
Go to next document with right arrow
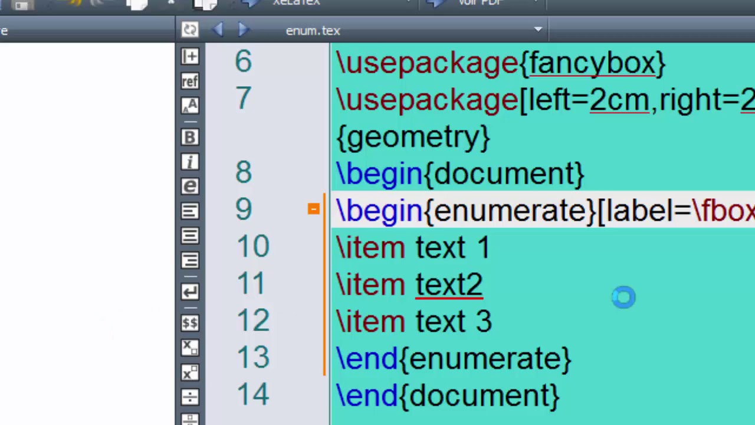coord(244,30)
